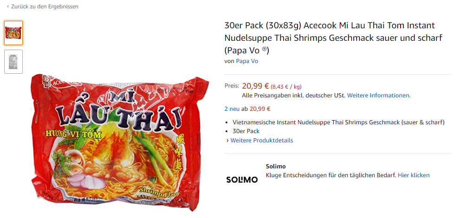The height and width of the screenshot is (218, 459).
Task: Select the second thumbnail showing package back
Action: (13, 62)
